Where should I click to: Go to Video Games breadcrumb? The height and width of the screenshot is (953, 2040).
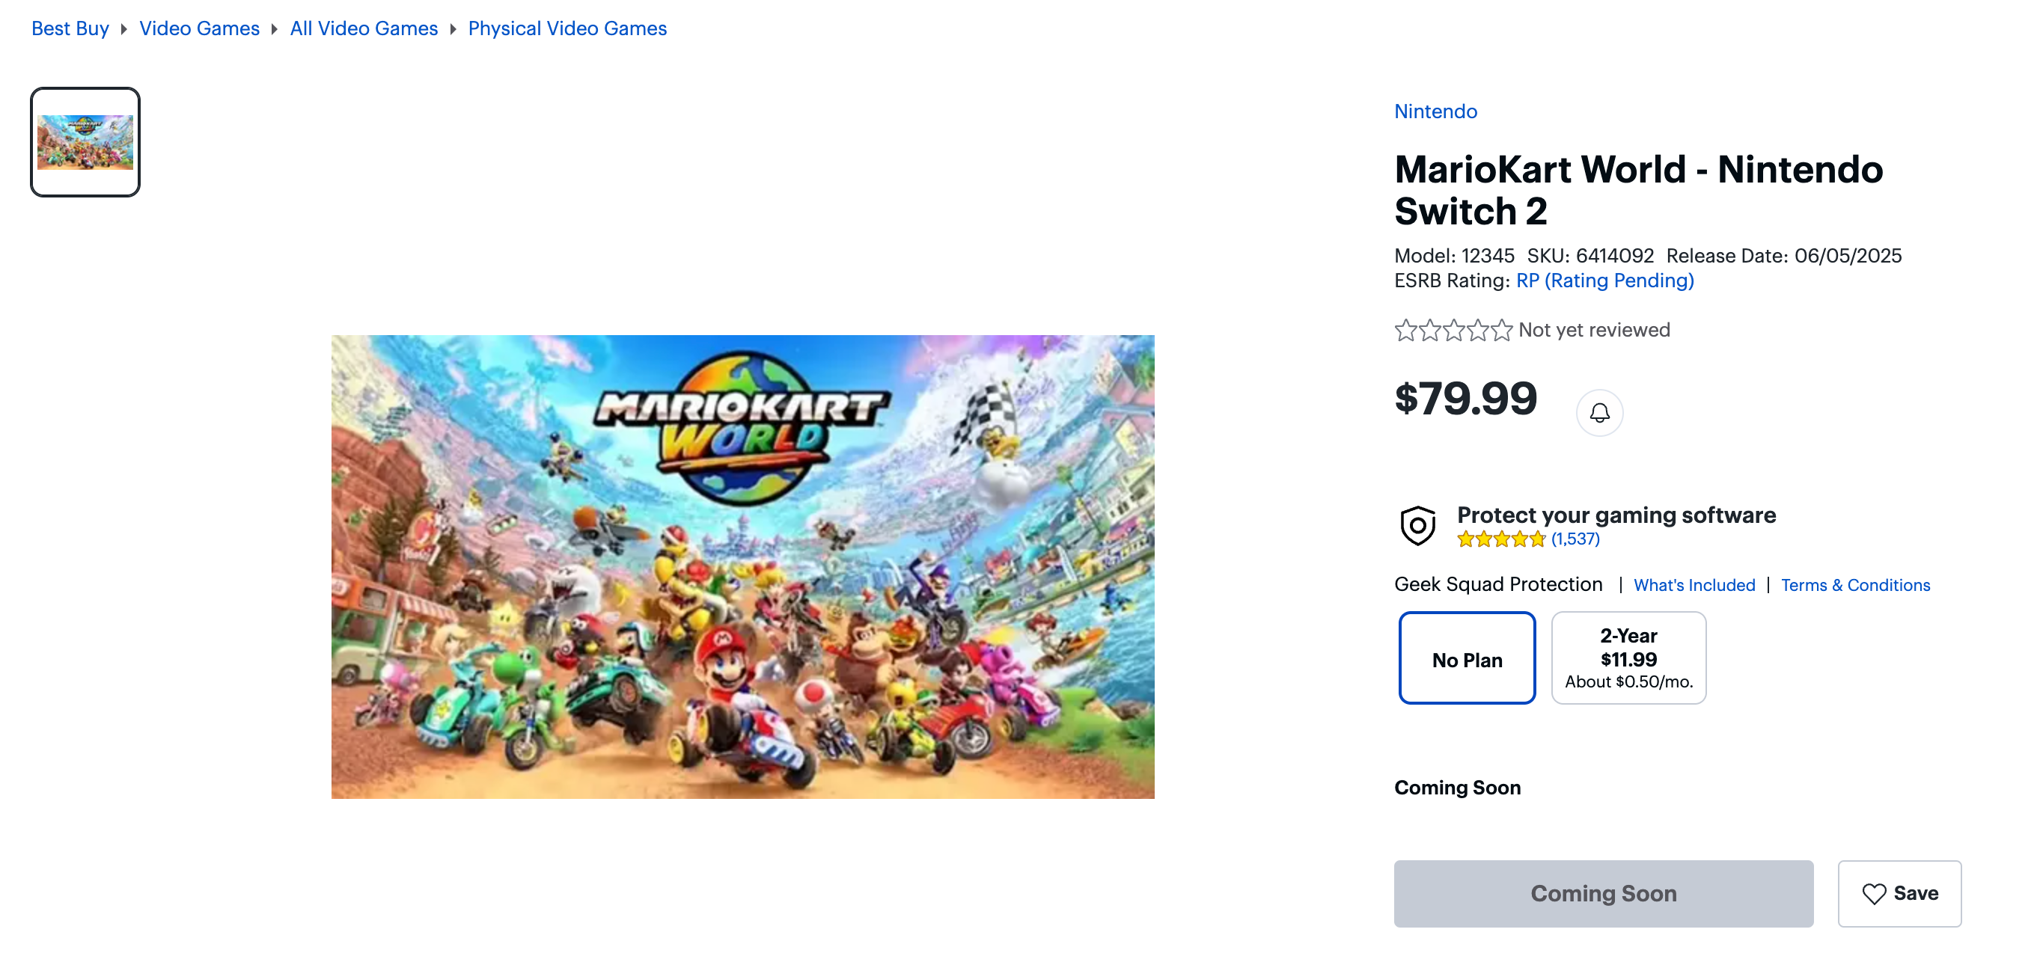(x=199, y=28)
